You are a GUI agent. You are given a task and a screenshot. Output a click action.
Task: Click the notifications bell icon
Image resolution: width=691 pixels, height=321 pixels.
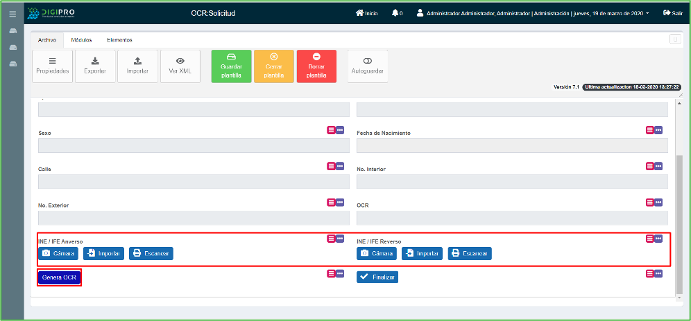pyautogui.click(x=395, y=12)
